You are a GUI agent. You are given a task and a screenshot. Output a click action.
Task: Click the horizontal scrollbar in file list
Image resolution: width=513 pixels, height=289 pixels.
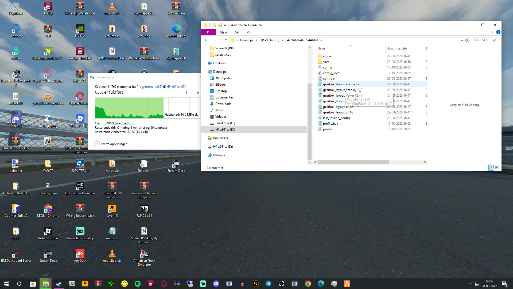pos(353,162)
